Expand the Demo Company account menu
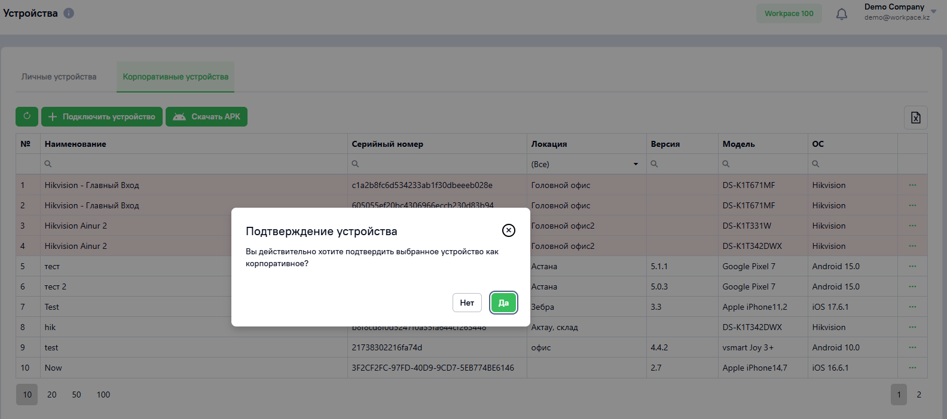 coord(934,11)
